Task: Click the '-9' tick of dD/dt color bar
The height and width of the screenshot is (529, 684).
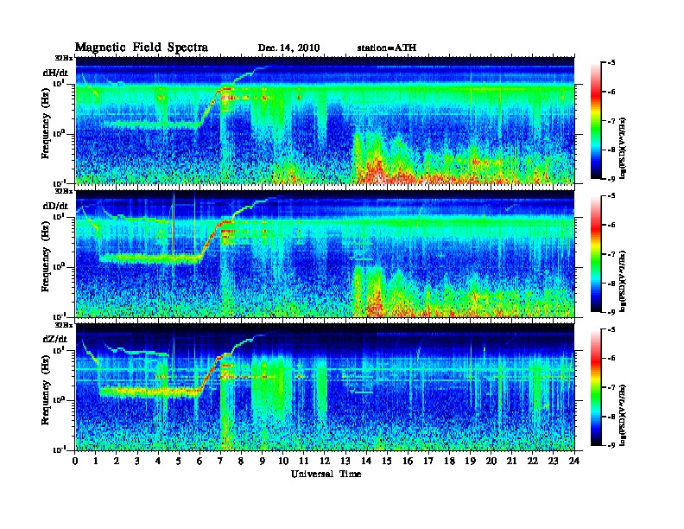Action: pos(611,312)
